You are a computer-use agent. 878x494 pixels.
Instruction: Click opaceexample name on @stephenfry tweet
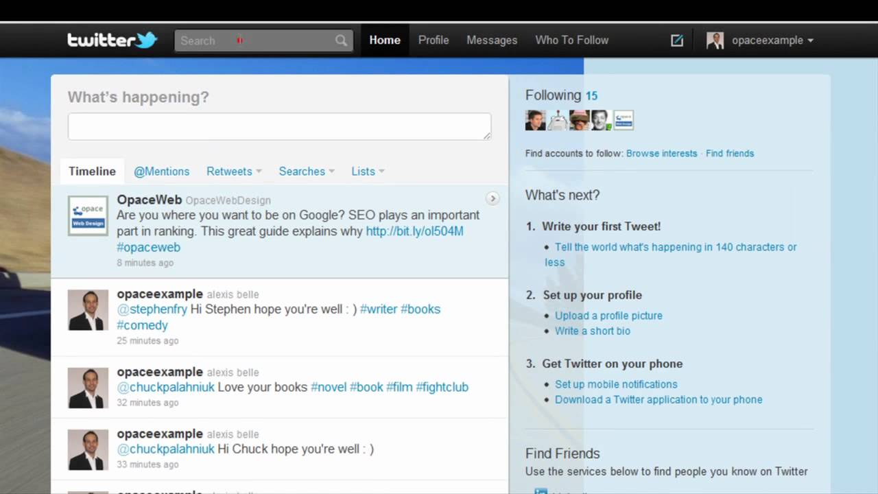160,294
